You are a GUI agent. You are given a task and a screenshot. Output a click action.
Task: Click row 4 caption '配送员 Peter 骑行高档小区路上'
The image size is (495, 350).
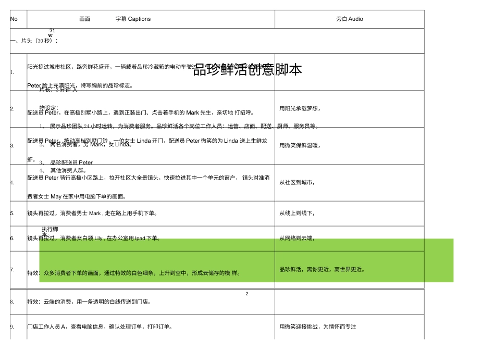coord(148,178)
